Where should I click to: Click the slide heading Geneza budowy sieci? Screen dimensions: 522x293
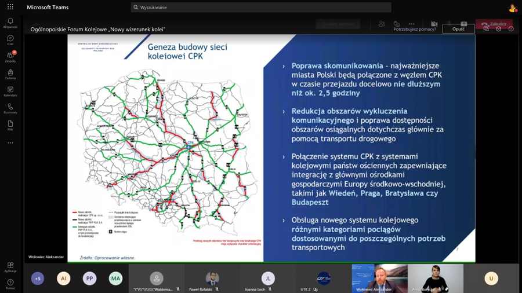tap(187, 52)
